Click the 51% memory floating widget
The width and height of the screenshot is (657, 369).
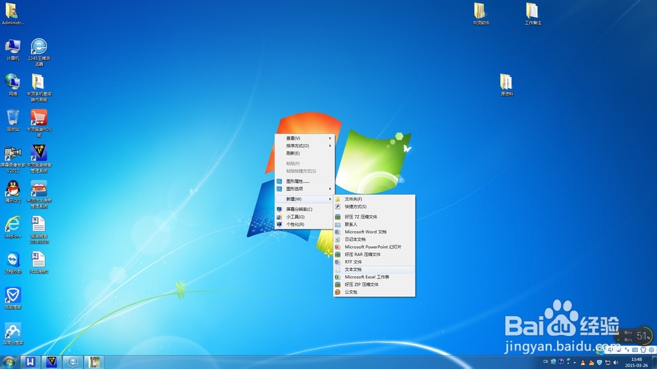[643, 335]
